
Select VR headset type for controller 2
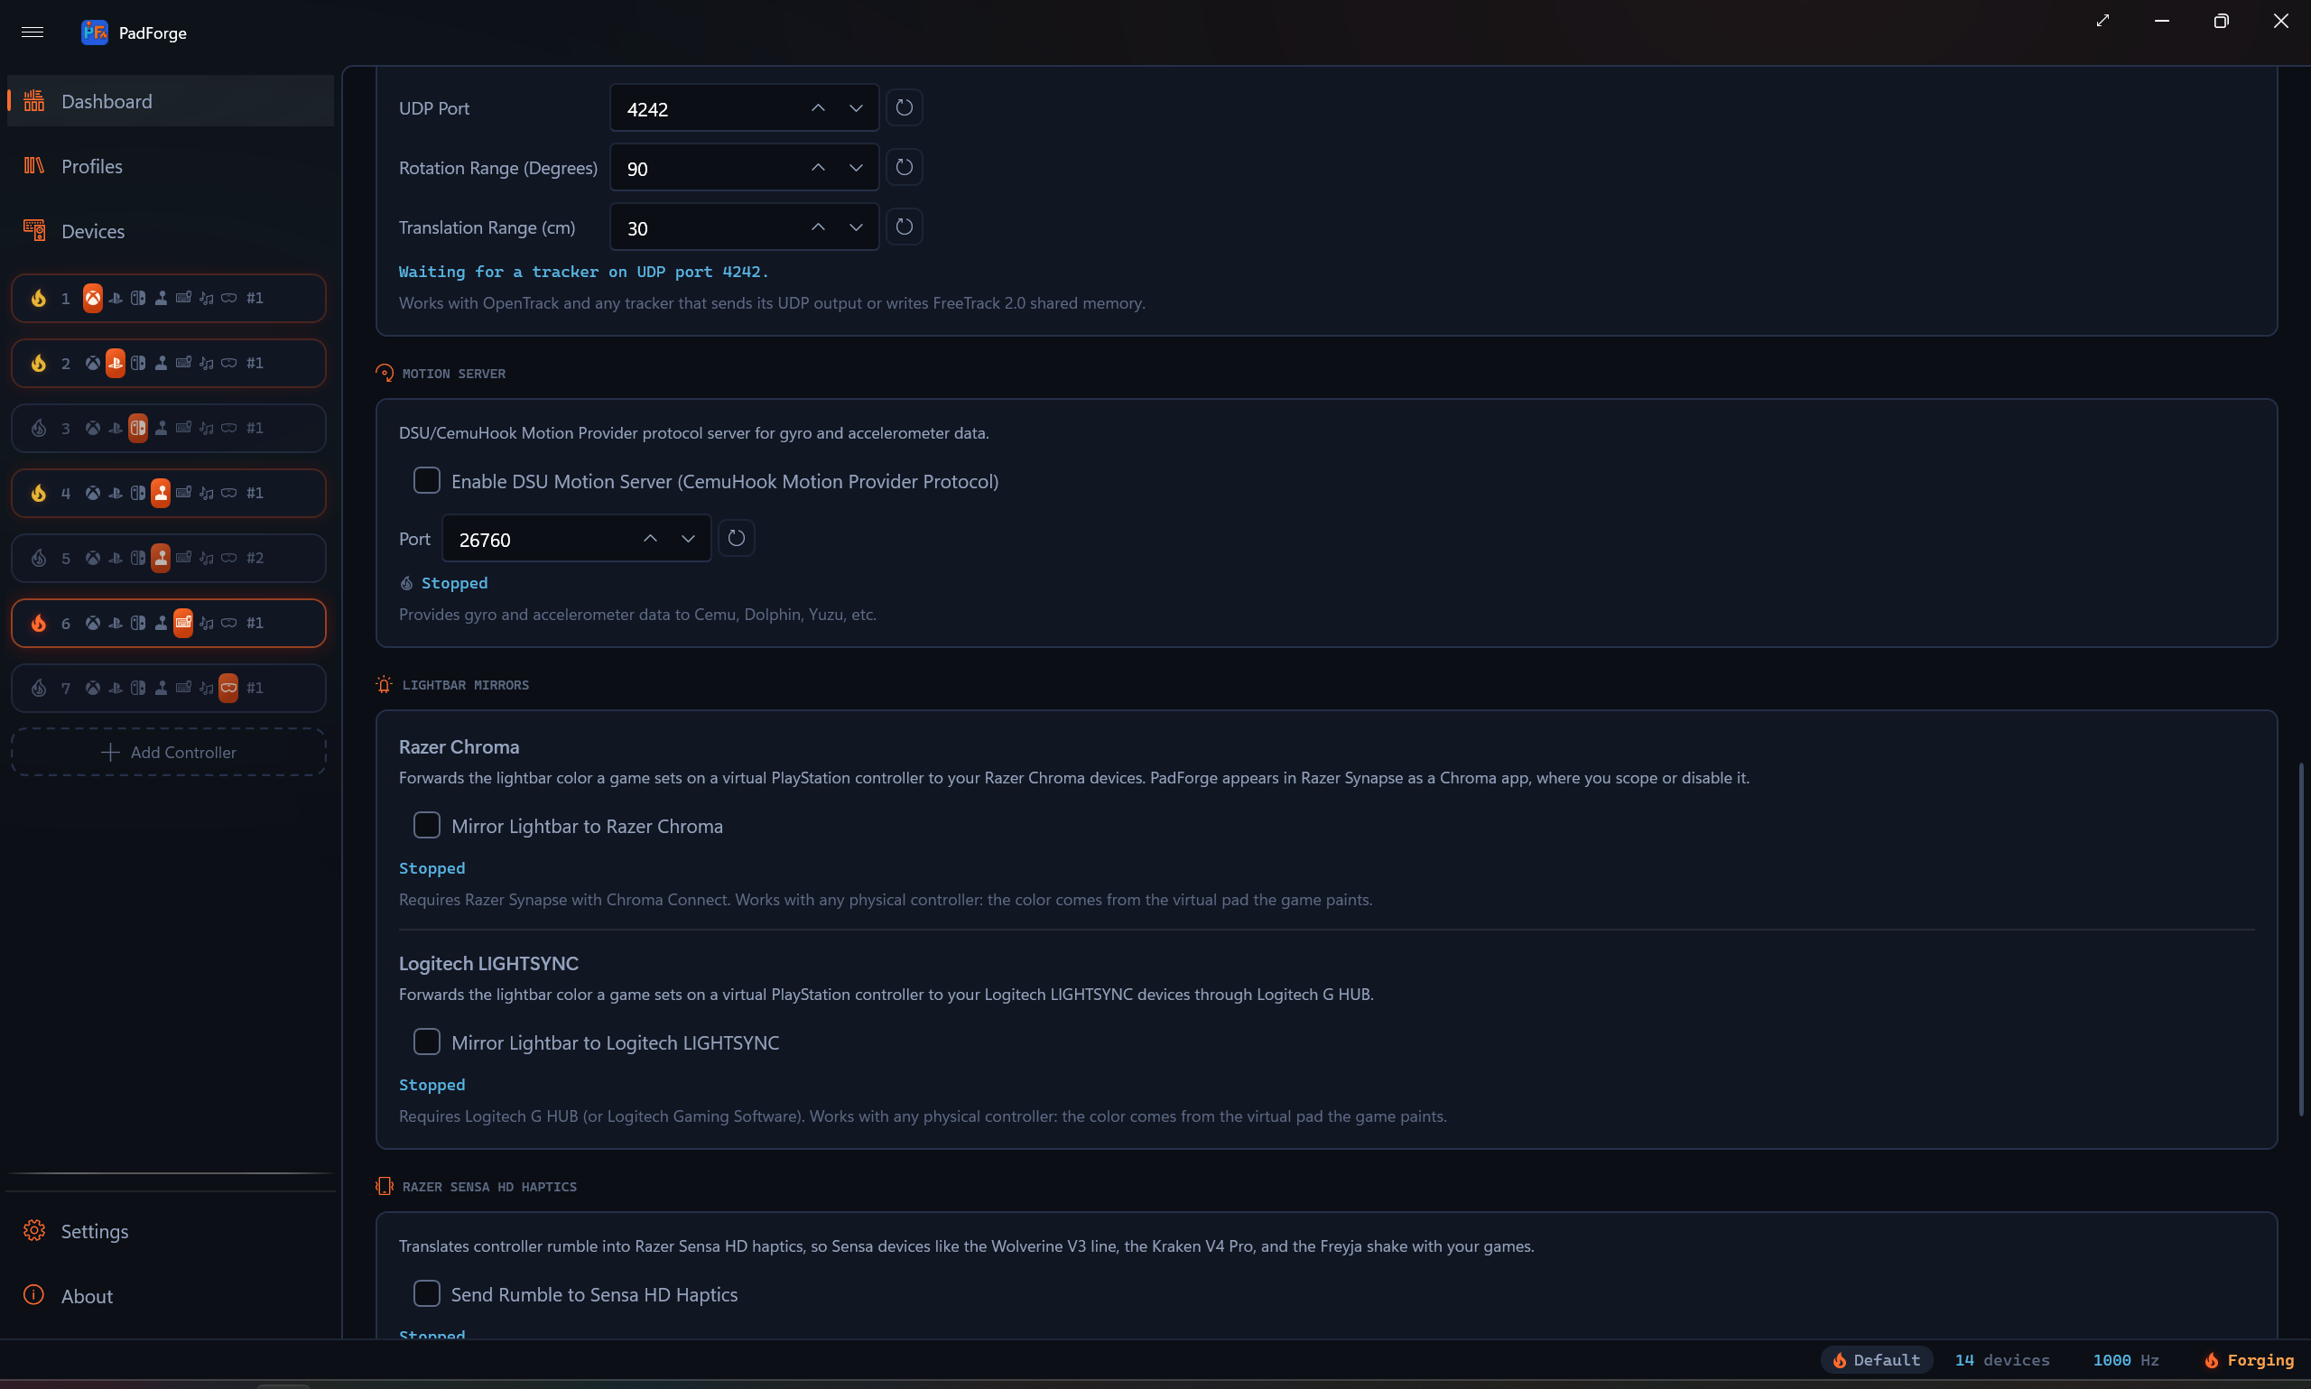228,363
